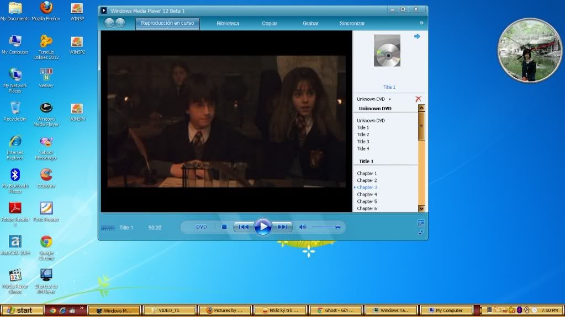Click the Dolby Digital indicator icon
Viewport: 565px width, 317px height.
click(x=108, y=228)
